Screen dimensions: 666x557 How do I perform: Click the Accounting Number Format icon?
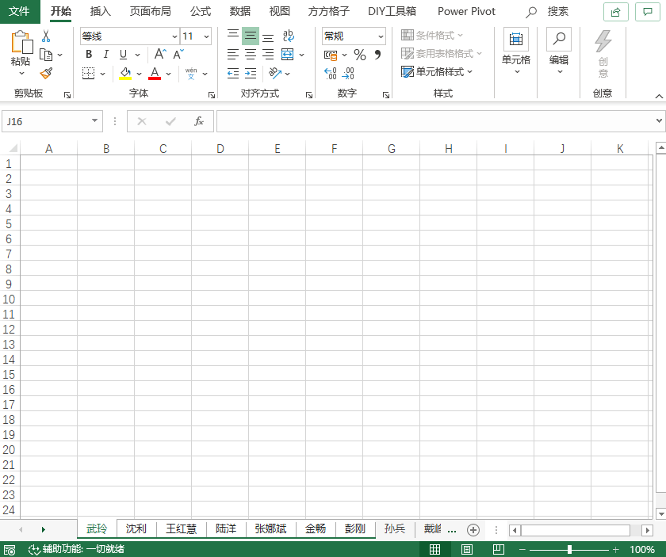tap(331, 55)
